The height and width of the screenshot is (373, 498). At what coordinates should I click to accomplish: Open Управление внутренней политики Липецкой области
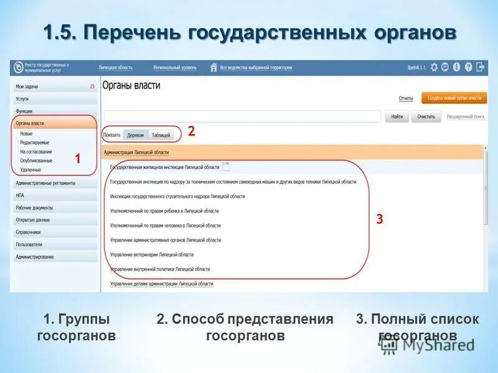pyautogui.click(x=160, y=269)
